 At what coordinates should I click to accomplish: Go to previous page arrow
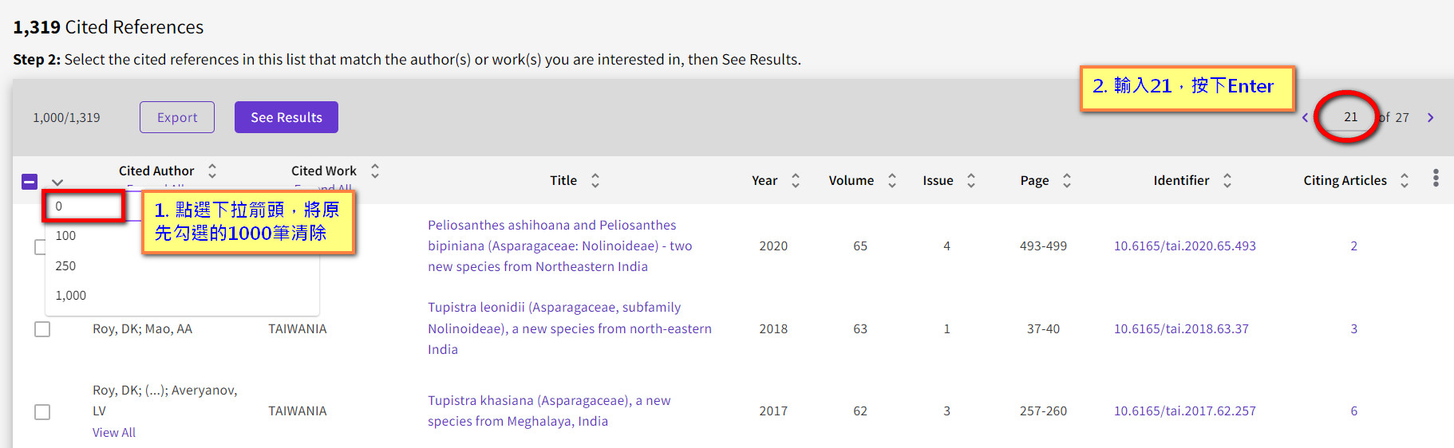click(x=1306, y=117)
